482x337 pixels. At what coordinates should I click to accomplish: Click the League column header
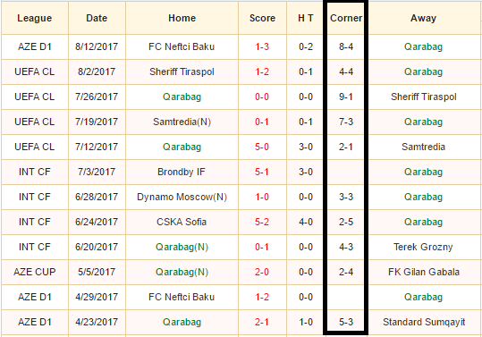coord(34,18)
